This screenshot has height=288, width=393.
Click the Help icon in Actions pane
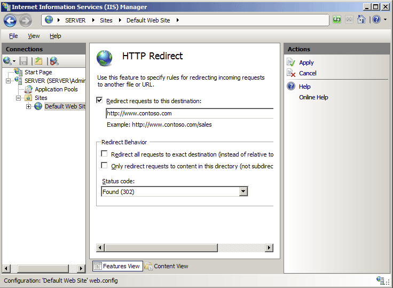coord(291,87)
